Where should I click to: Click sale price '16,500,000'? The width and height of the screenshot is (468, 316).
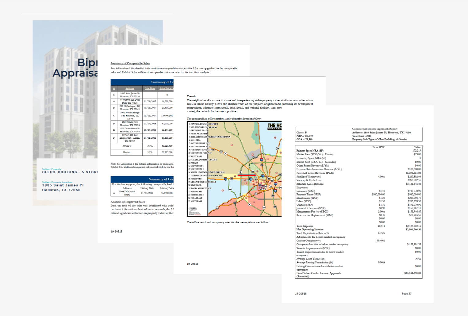point(167,101)
